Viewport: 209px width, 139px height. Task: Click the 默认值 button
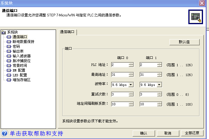[184, 42]
